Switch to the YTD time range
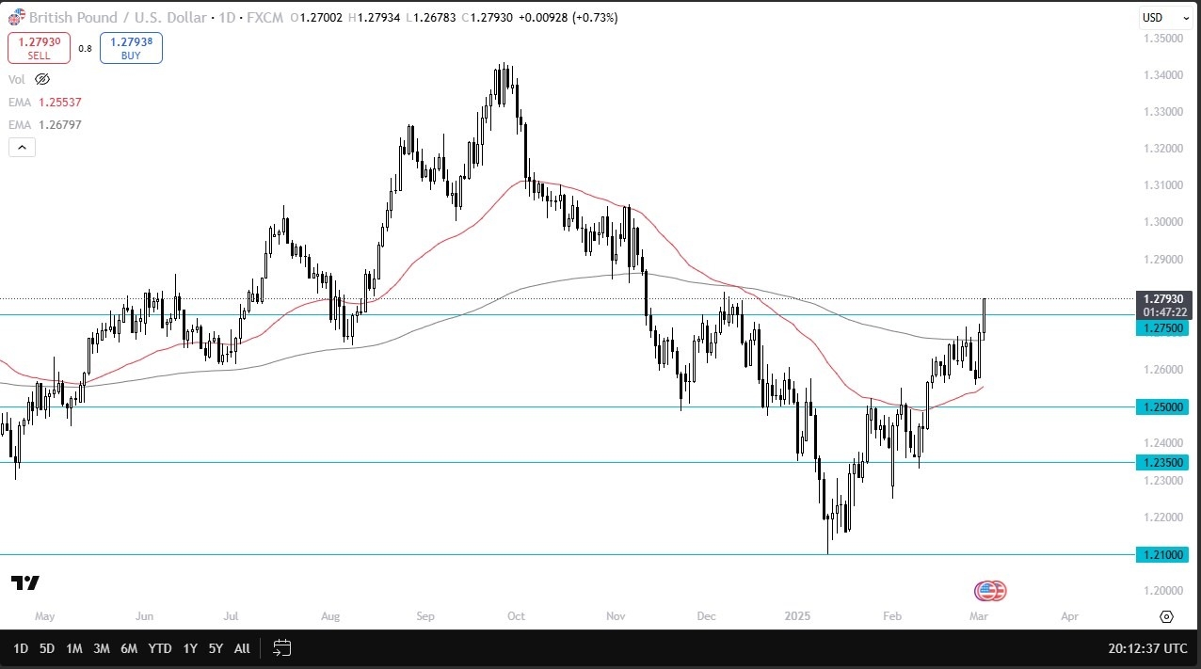The width and height of the screenshot is (1201, 669). tap(160, 648)
